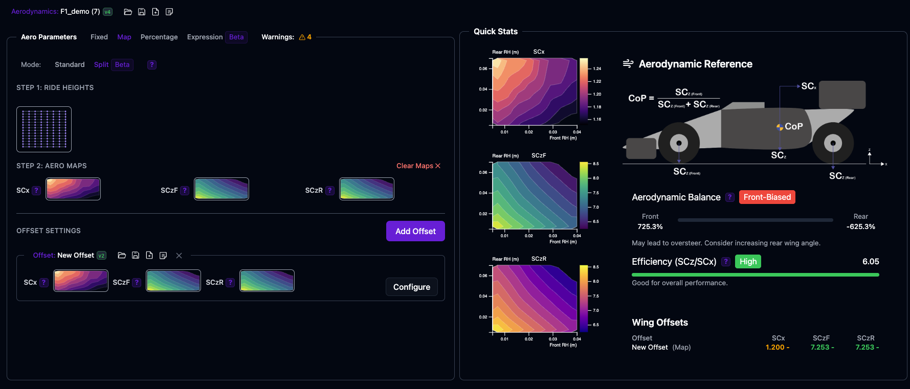
Task: Open the help icon for Step 2 SCzR
Action: [x=330, y=191]
